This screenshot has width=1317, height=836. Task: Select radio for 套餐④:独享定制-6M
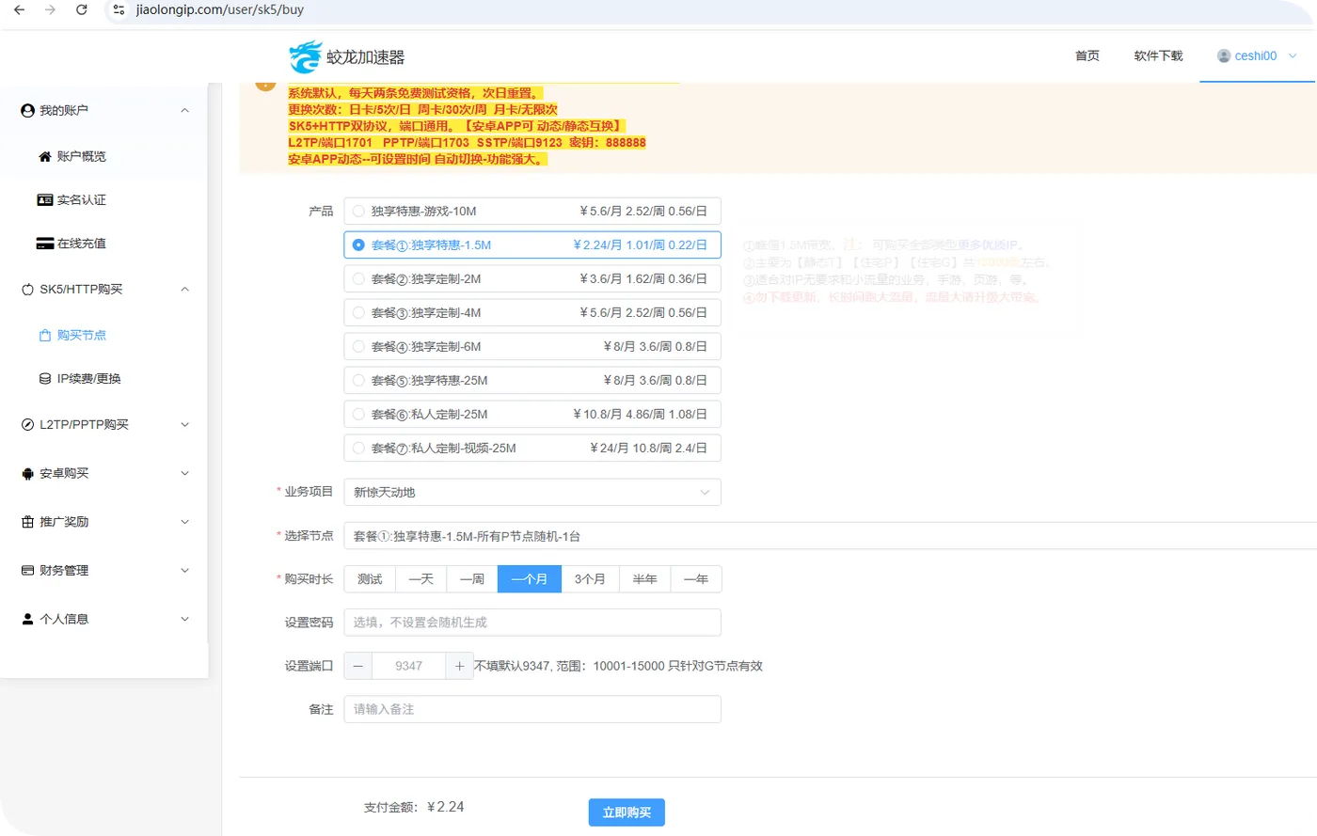[358, 347]
